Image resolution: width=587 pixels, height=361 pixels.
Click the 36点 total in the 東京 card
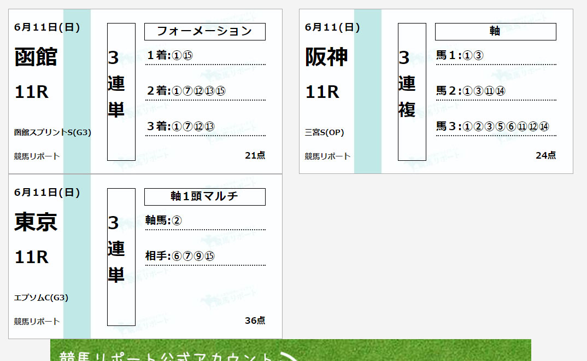point(255,321)
